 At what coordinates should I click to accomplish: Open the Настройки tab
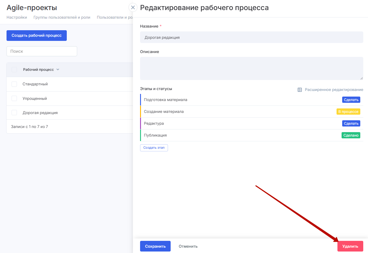pos(17,17)
